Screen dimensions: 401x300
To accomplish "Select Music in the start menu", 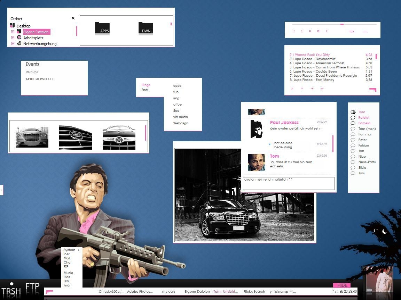I will (x=68, y=273).
